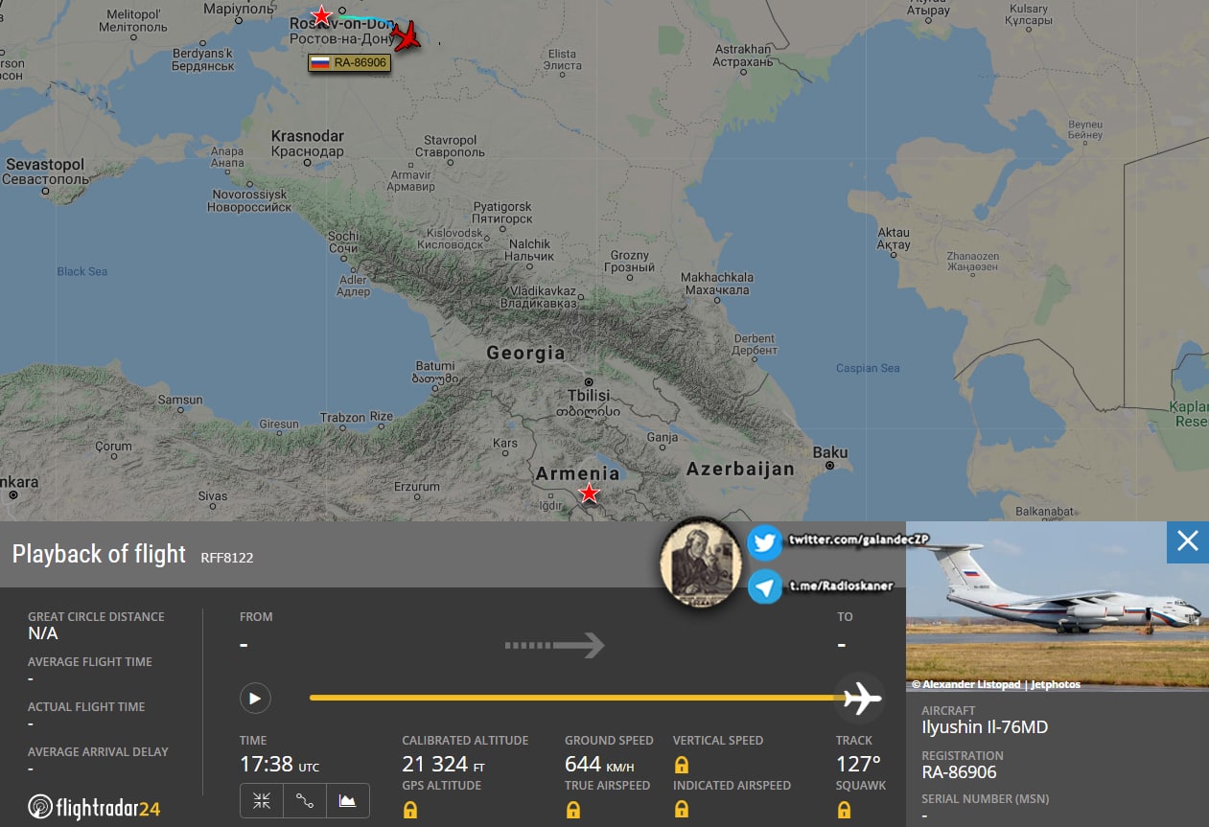The height and width of the screenshot is (827, 1209).
Task: Click the lock icon under Vertical Speed
Action: [682, 765]
